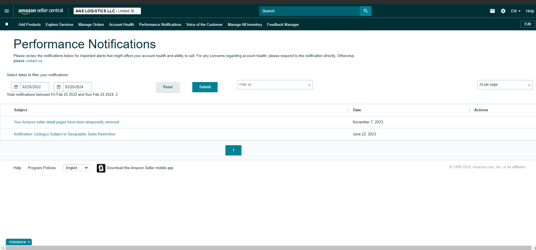Open the hamburger main menu
The width and height of the screenshot is (536, 250).
pos(7,11)
